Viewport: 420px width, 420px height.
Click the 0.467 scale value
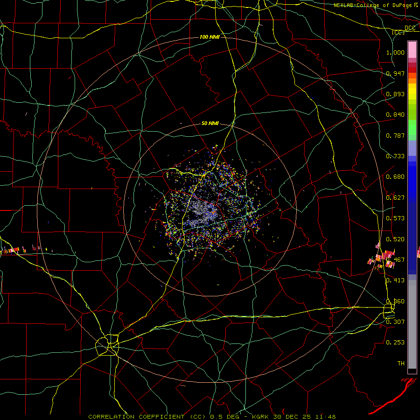click(x=395, y=259)
